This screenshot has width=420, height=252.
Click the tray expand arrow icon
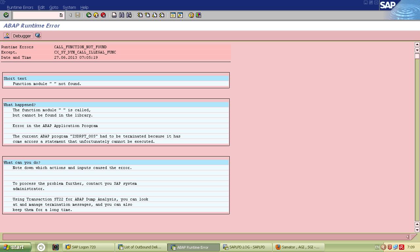tap(383, 247)
